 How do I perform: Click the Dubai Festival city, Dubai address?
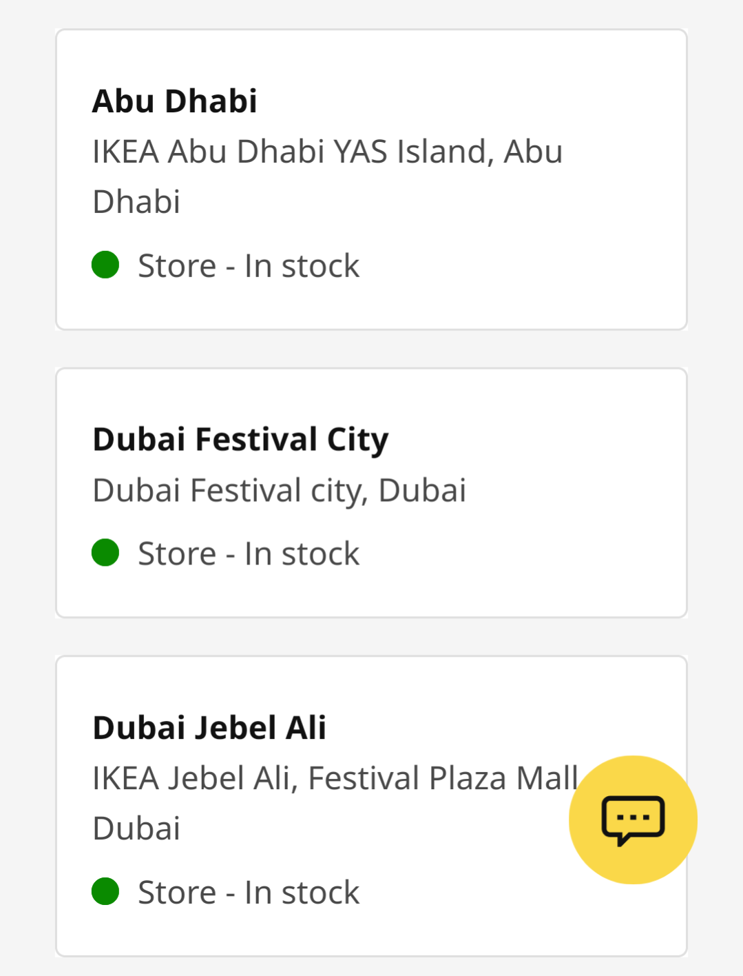coord(279,491)
